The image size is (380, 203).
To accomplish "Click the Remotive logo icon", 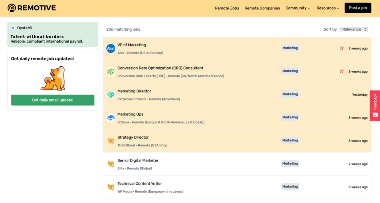I will coord(12,8).
